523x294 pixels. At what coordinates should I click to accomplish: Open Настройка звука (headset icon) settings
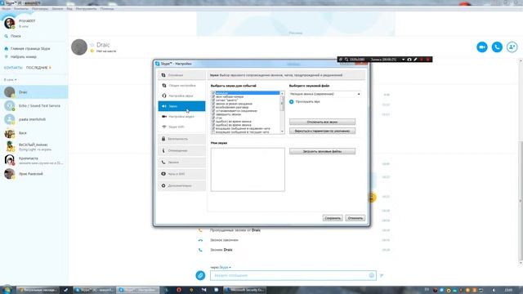coord(181,96)
